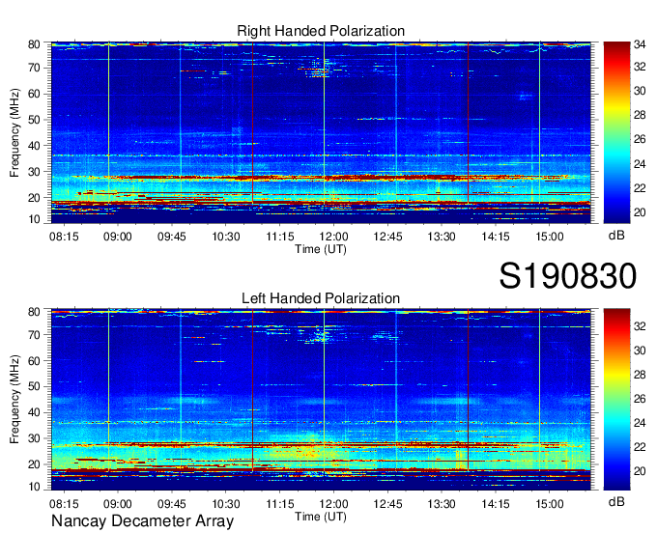
Task: Click the '30' frequency tick on the upper plot
Action: [34, 172]
